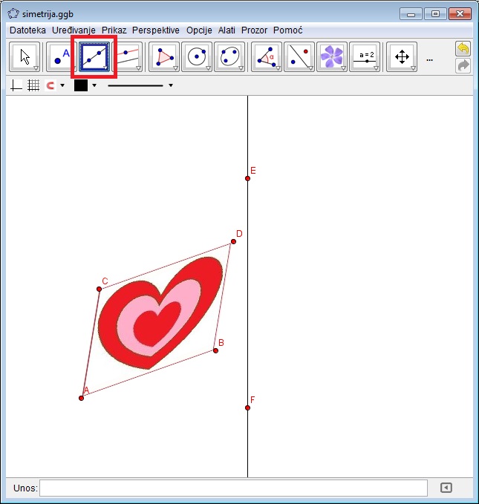Image resolution: width=479 pixels, height=504 pixels.
Task: Select the Ellipse conic tool
Action: click(229, 56)
